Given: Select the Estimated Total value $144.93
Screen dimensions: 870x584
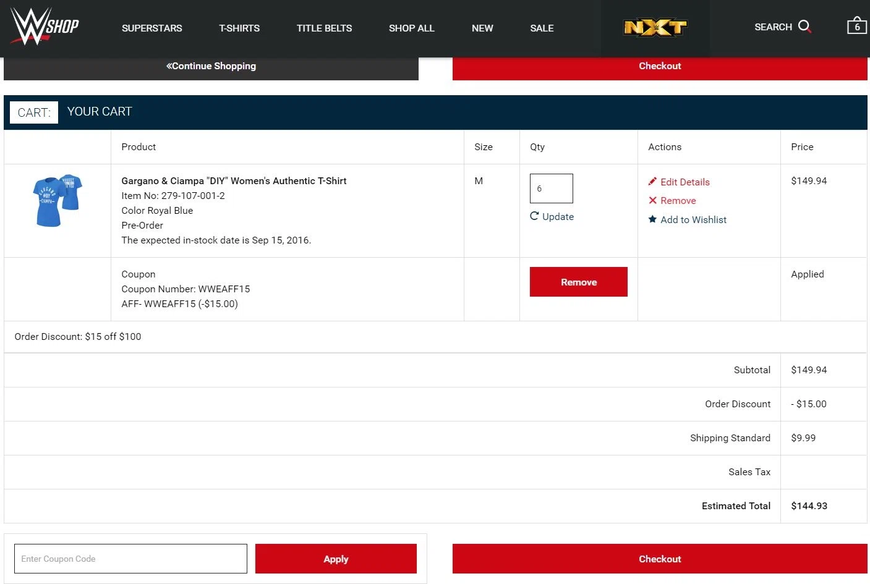Looking at the screenshot, I should pos(809,506).
